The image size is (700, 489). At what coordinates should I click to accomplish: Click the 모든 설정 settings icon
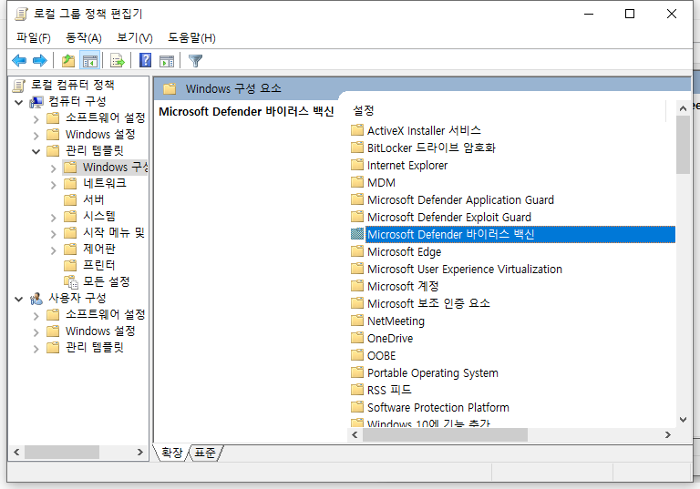click(x=70, y=282)
